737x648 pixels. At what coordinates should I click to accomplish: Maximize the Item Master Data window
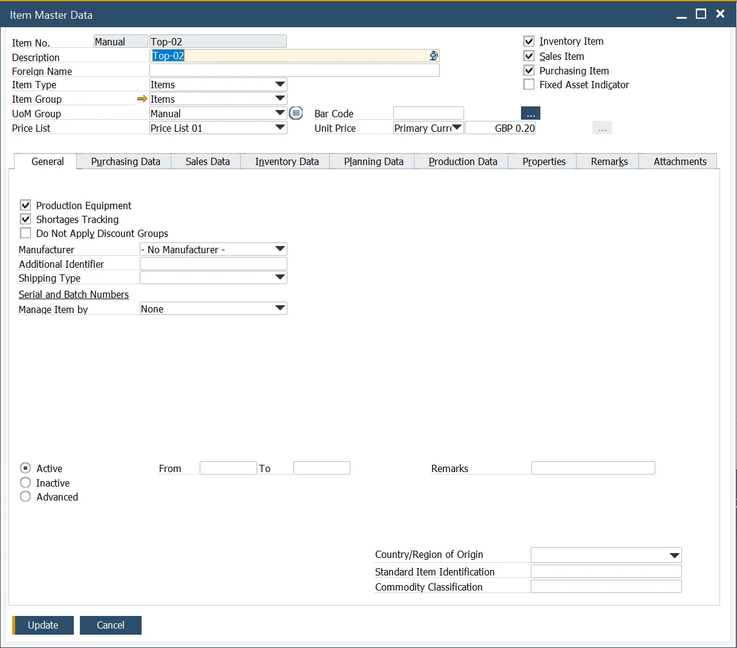(x=701, y=14)
